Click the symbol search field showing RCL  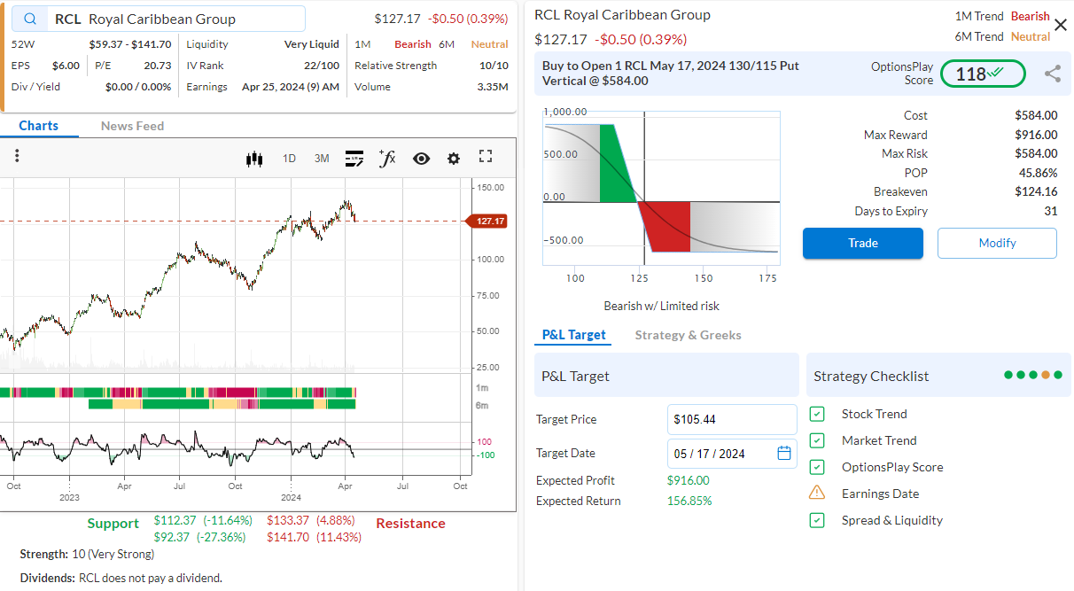(x=160, y=19)
